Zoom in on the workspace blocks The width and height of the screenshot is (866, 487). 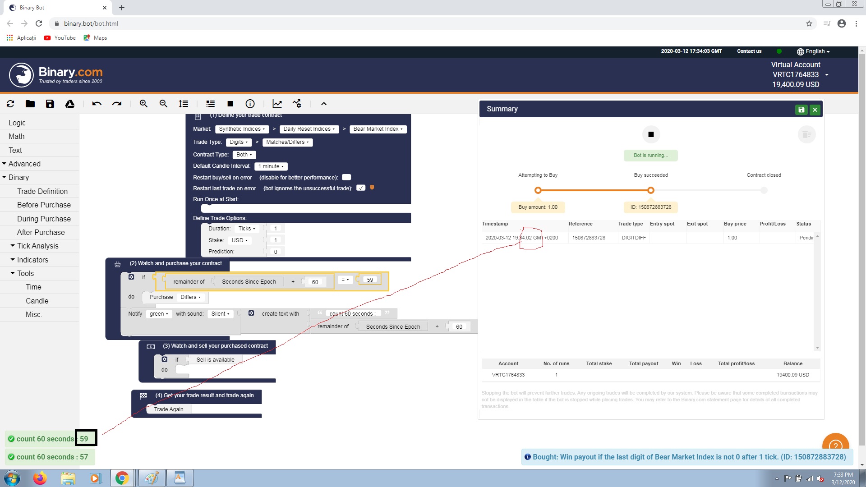(x=143, y=104)
